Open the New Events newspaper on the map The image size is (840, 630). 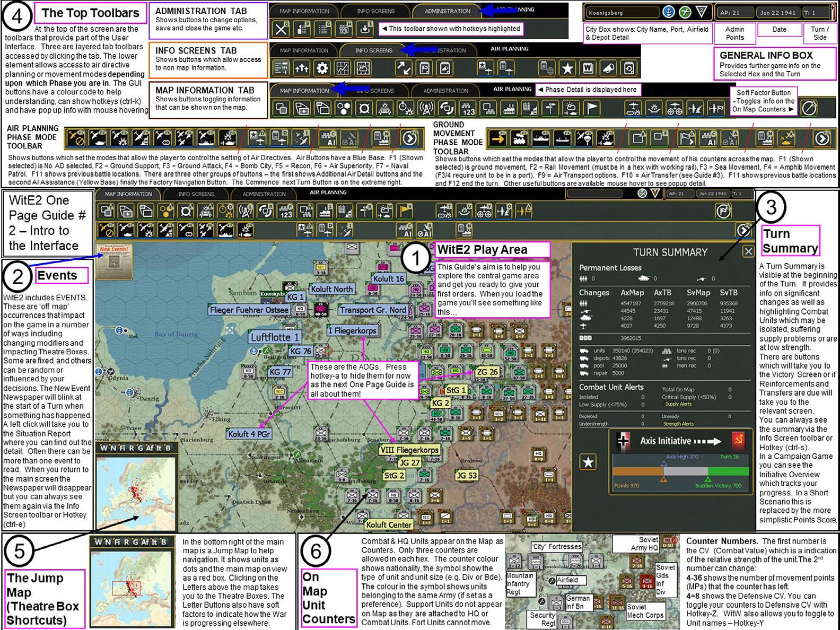(x=114, y=261)
